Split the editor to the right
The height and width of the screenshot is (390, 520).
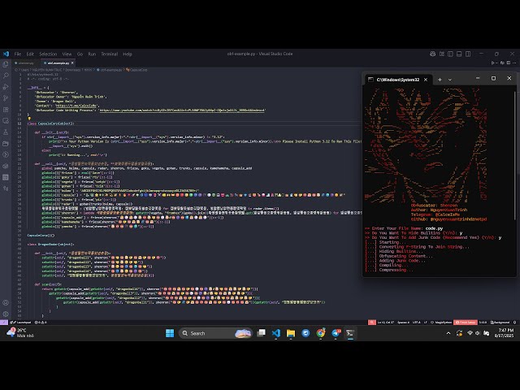(509, 63)
